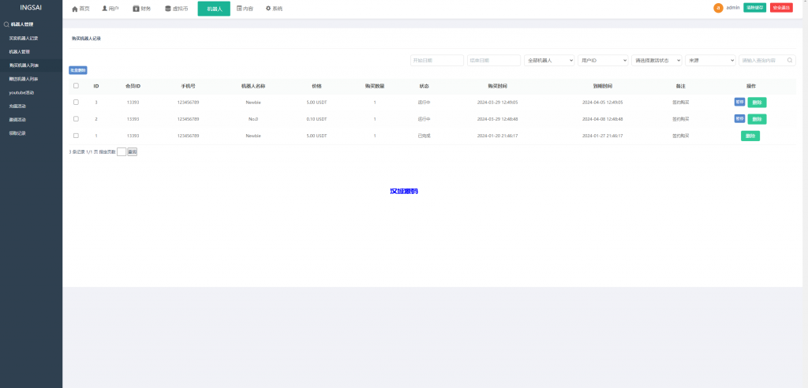Go to the 财务 finance section

[141, 9]
